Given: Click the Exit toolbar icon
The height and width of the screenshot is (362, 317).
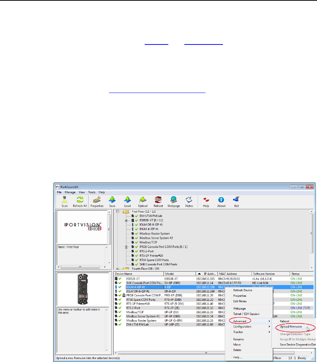Looking at the screenshot, I should 236,202.
